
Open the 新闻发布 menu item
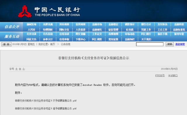(x=32, y=24)
